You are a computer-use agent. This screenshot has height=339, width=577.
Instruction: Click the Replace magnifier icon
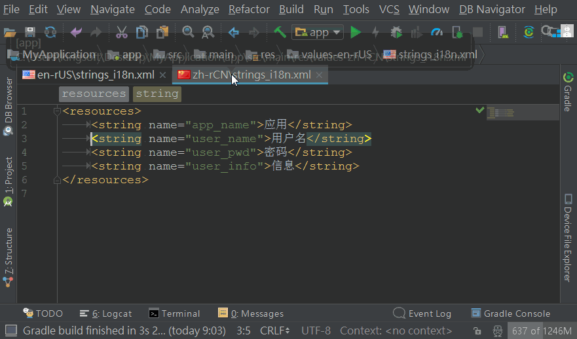208,32
